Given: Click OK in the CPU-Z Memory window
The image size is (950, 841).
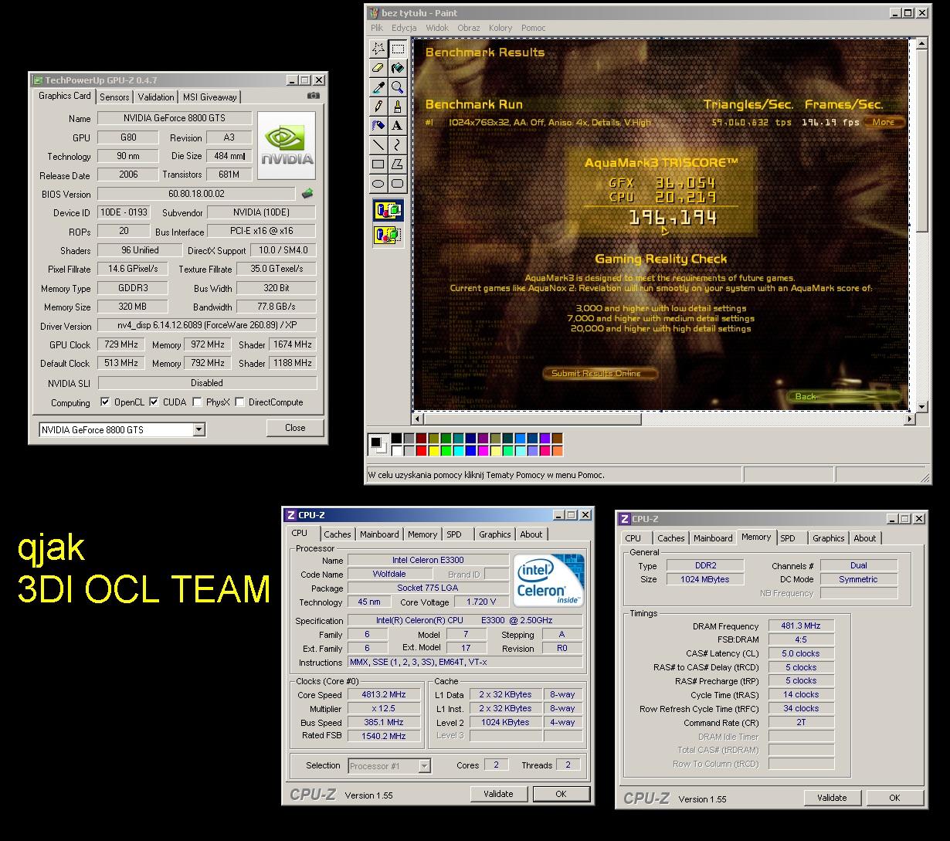Looking at the screenshot, I should tap(894, 798).
